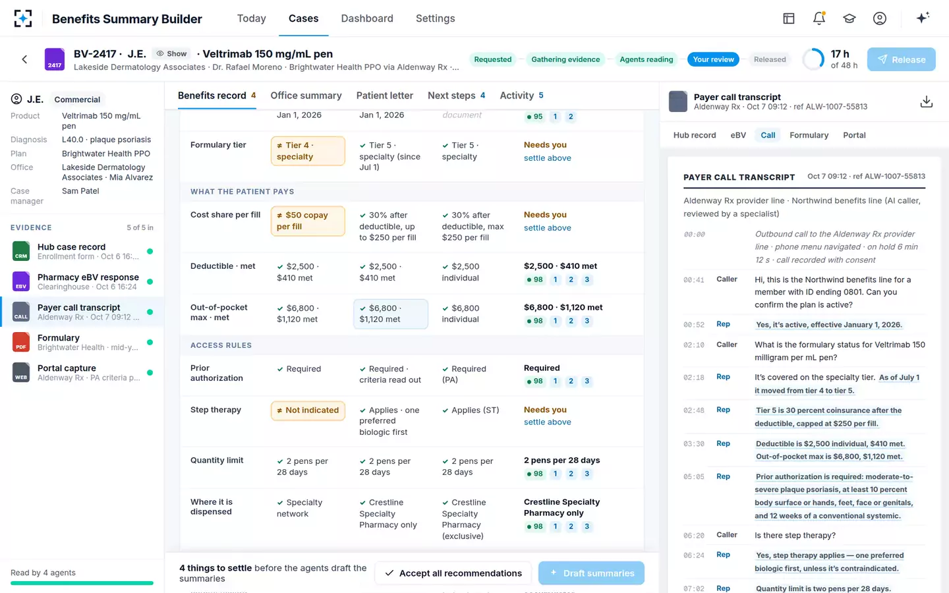949x593 pixels.
Task: View the Next steps tab
Action: (457, 96)
